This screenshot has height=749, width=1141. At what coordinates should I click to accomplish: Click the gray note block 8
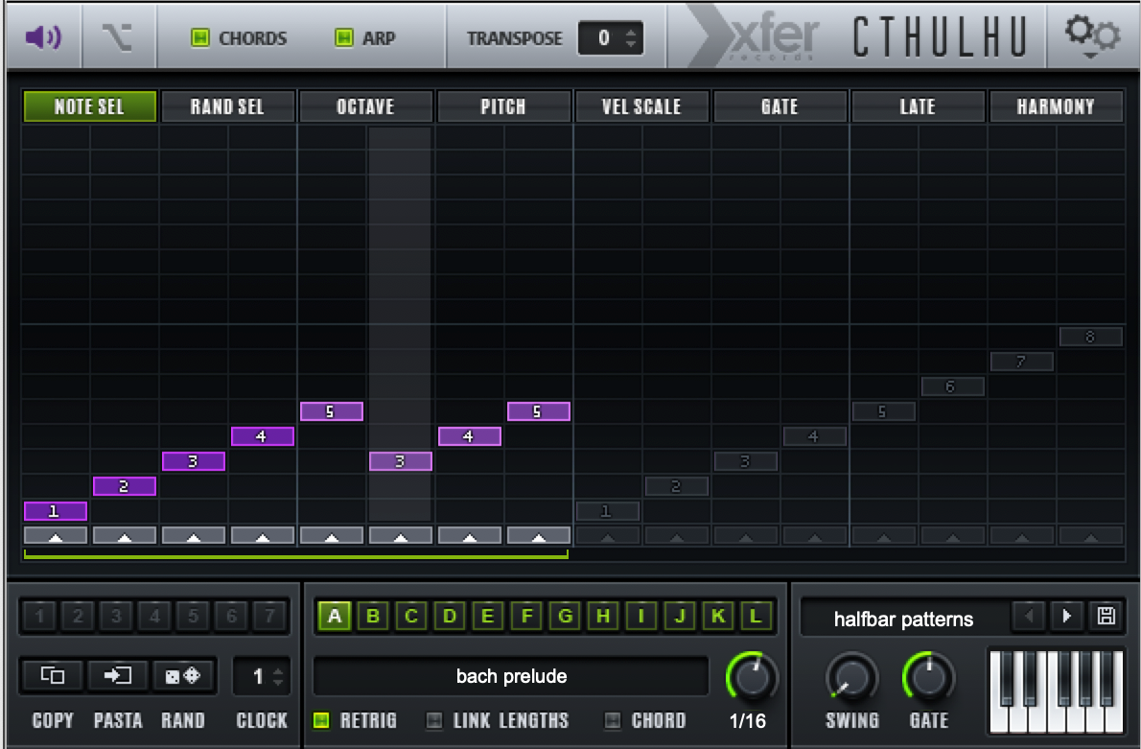(1090, 337)
